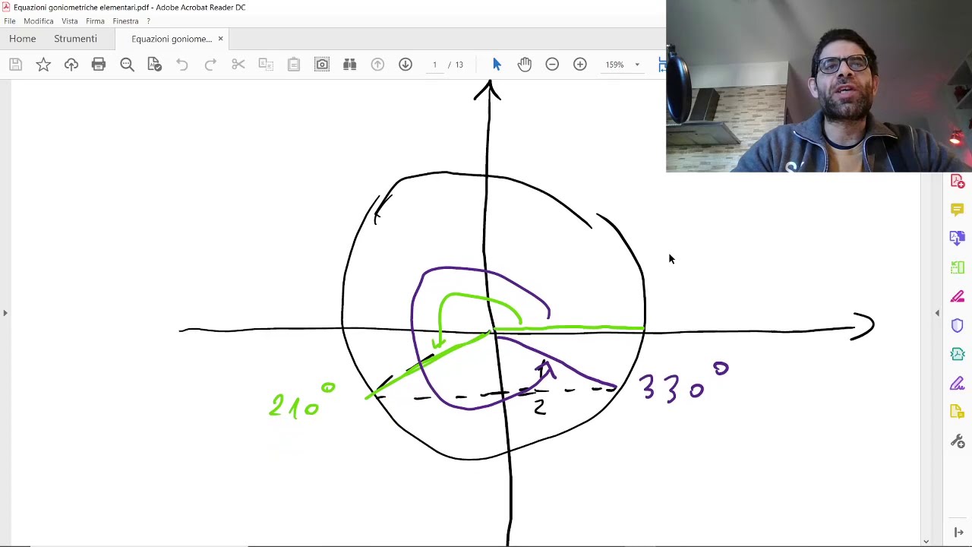Click the right pane collapse triangle
Screen dimensions: 972x547
[937, 313]
